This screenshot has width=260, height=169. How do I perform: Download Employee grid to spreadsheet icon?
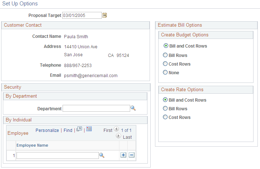coord(89,129)
